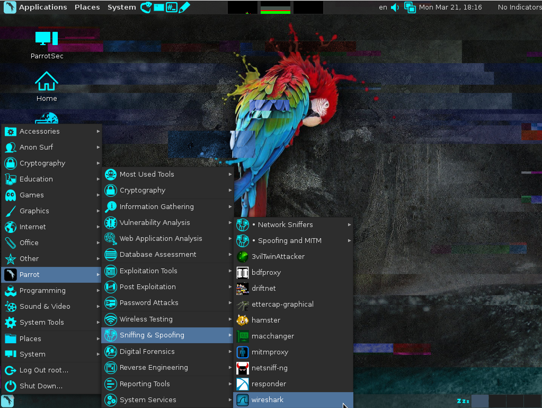Open the System menu in top panel

122,7
